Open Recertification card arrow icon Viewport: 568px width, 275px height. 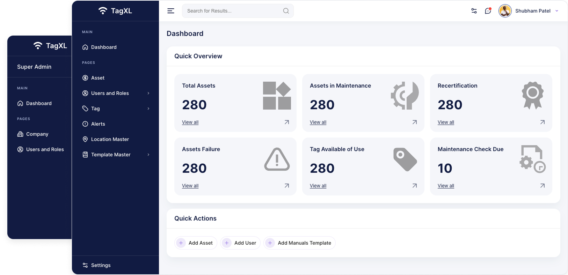pos(542,122)
